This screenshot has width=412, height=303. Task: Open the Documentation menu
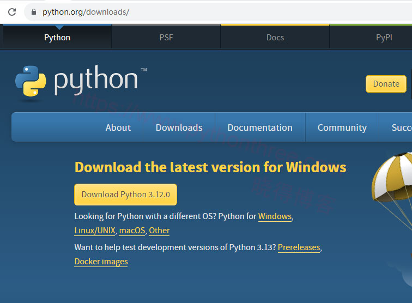coord(260,128)
